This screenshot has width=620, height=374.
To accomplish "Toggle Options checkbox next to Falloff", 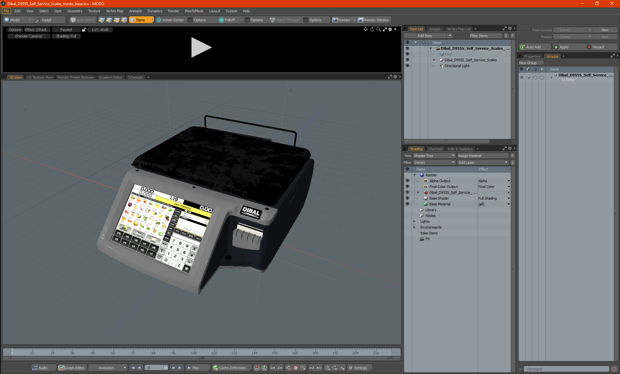I will (x=247, y=20).
